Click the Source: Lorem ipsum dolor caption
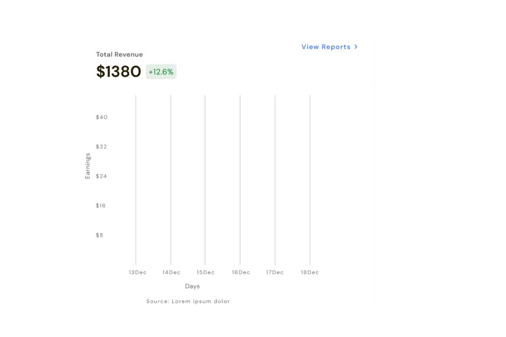The width and height of the screenshot is (506, 337). (188, 301)
